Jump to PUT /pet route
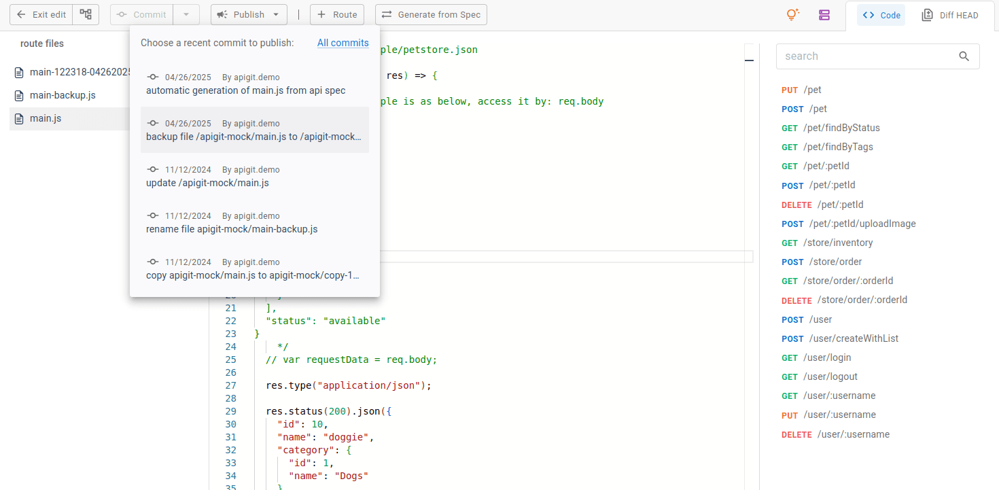Screen dimensions: 999x490 [x=801, y=90]
